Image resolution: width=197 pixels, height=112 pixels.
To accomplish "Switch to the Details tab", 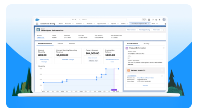I will 60,43.
